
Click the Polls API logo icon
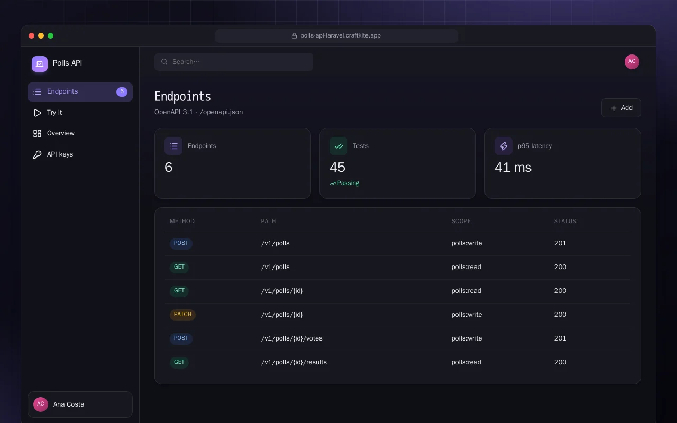point(40,64)
